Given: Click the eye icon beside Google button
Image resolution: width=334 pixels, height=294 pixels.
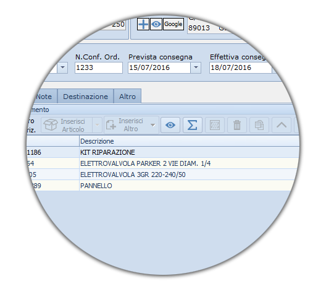Looking at the screenshot, I should pyautogui.click(x=156, y=24).
